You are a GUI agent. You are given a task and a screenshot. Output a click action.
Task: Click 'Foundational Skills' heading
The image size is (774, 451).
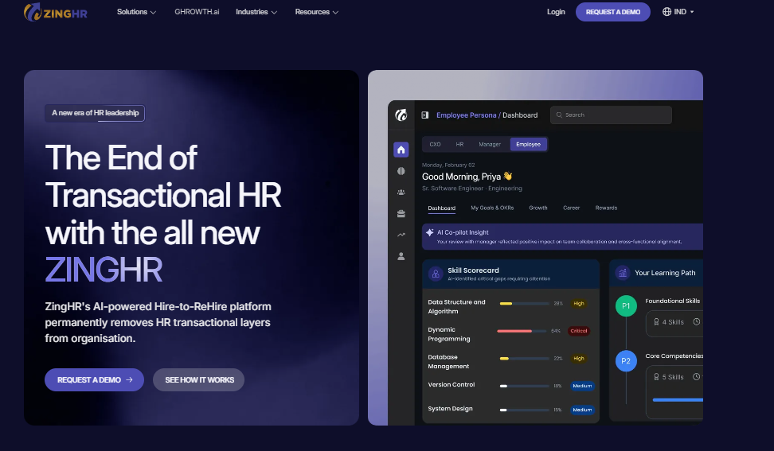(x=672, y=301)
